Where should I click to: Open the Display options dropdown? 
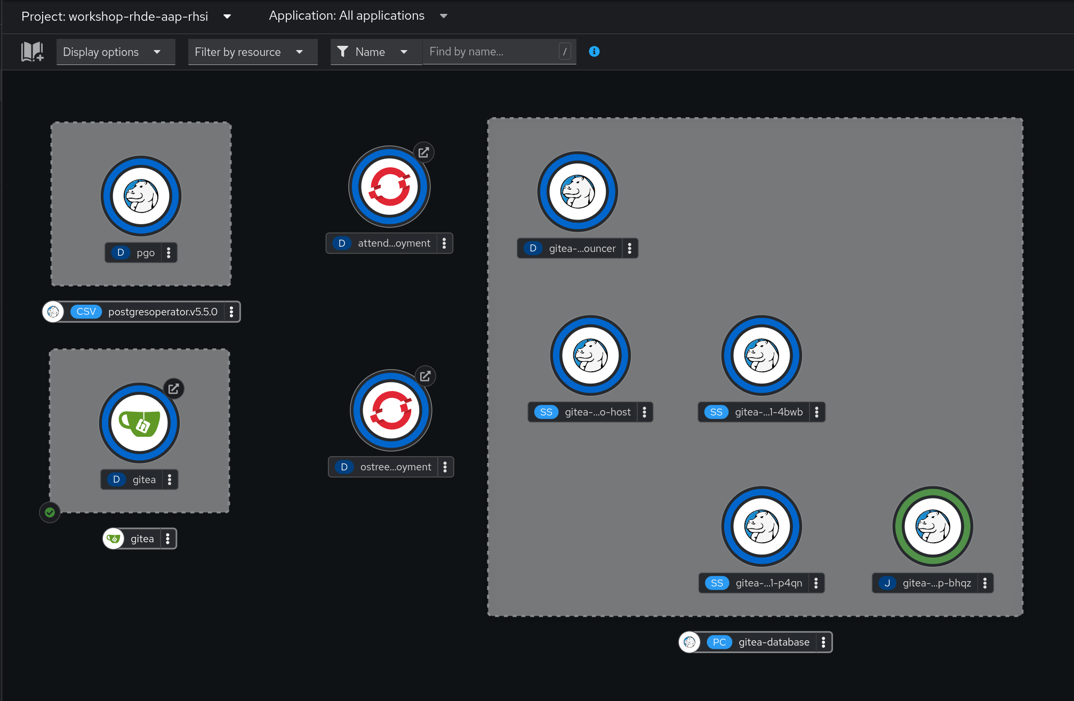pos(116,52)
